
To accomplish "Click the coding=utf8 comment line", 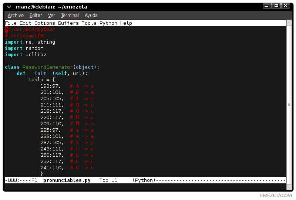I will 24,35.
